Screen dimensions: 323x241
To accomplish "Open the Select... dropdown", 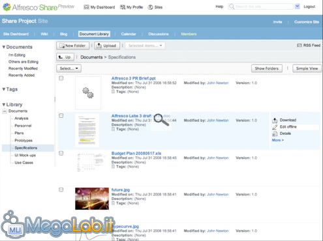I will (69, 68).
